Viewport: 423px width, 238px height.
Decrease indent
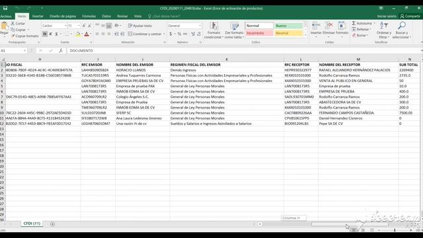(x=116, y=34)
